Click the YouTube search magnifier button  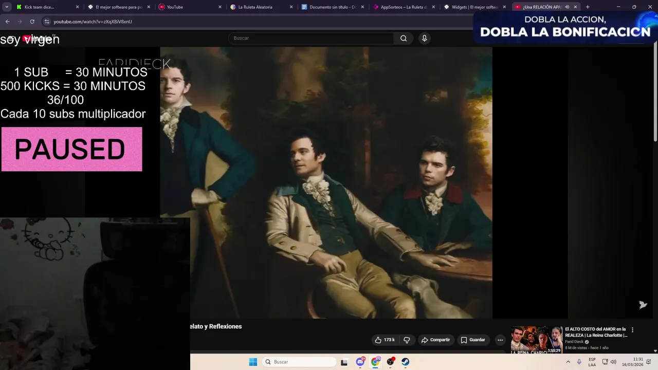404,38
